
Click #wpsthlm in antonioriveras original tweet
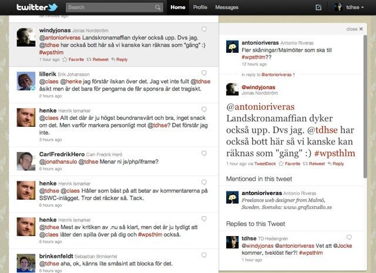pyautogui.click(x=253, y=57)
